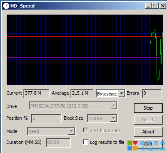Viewport: 167px width, 153px height.
Task: Stop the running speed test
Action: pos(148,108)
